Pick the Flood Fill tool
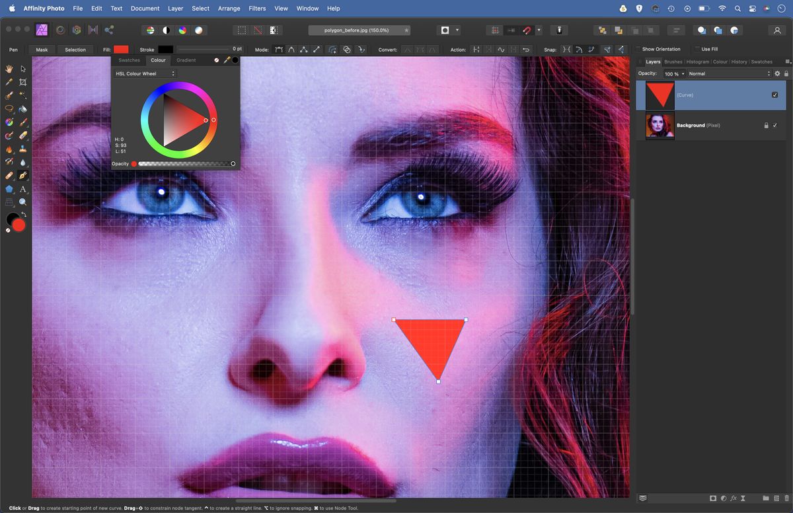The width and height of the screenshot is (793, 513). (23, 109)
